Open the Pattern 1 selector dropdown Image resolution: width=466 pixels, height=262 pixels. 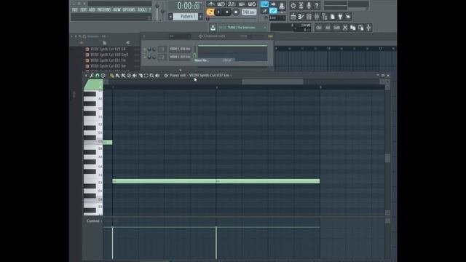[186, 16]
